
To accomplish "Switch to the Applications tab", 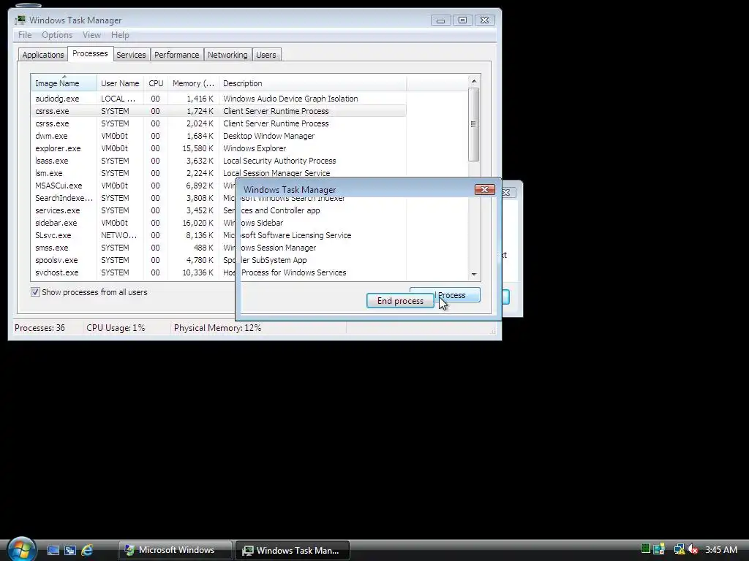I will click(43, 55).
